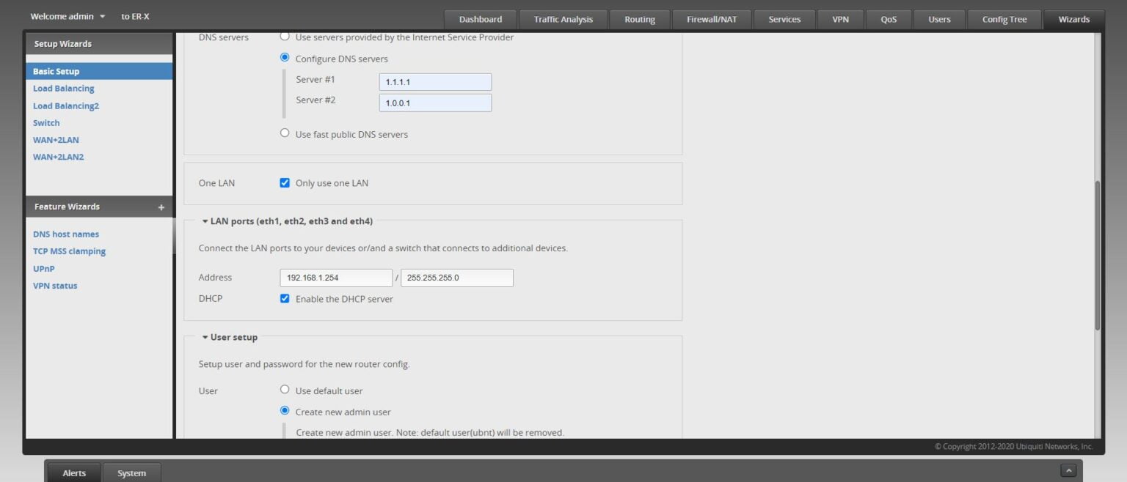1127x482 pixels.
Task: Add a feature wizard with plus icon
Action: pyautogui.click(x=161, y=207)
